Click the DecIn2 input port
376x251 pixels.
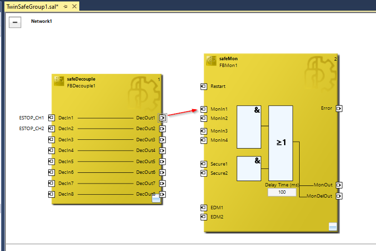(x=52, y=129)
